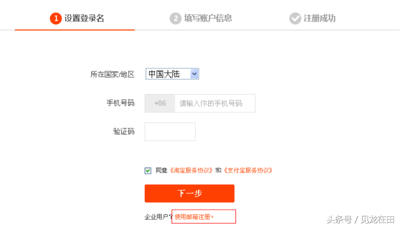Click the 验证码 verification code box

(x=170, y=131)
